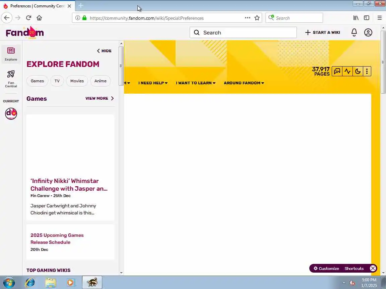Open the Explore sidebar section
The height and width of the screenshot is (289, 386).
[11, 54]
